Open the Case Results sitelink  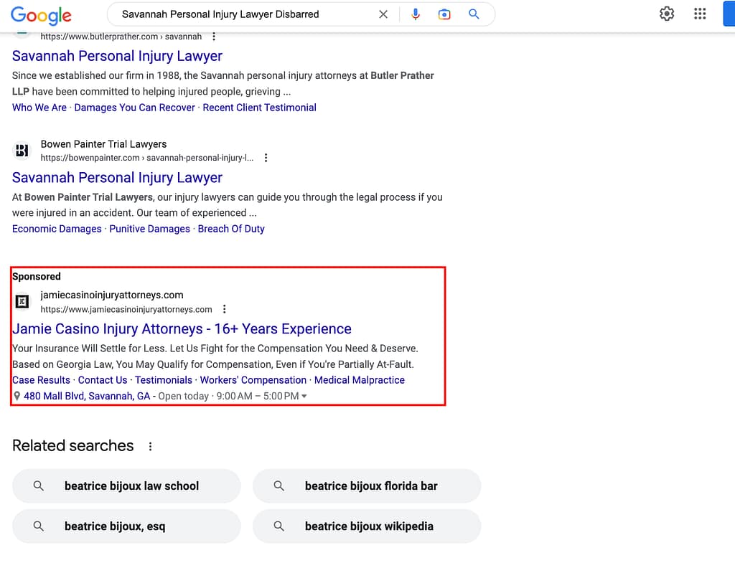[41, 380]
